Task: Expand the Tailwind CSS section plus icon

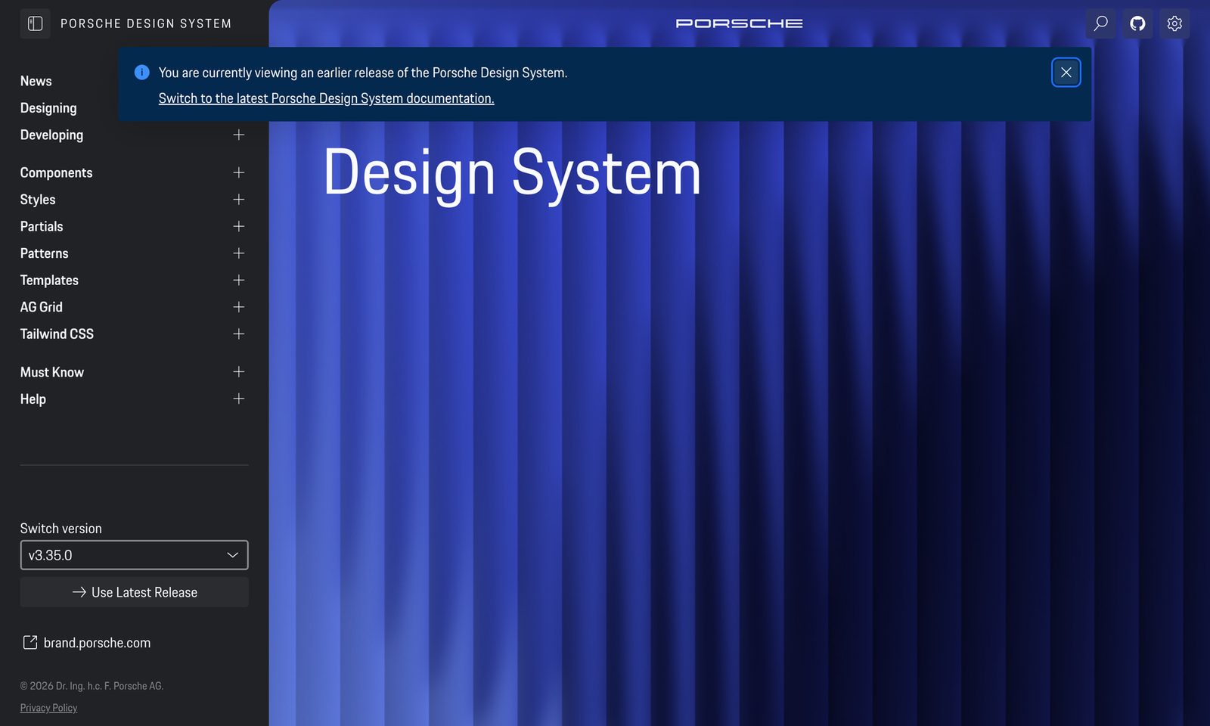Action: click(x=239, y=334)
